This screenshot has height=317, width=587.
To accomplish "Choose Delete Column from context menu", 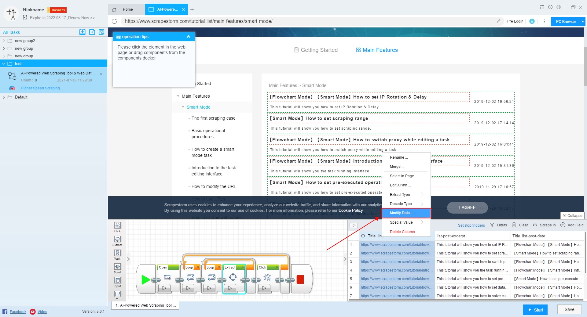I will coord(402,232).
